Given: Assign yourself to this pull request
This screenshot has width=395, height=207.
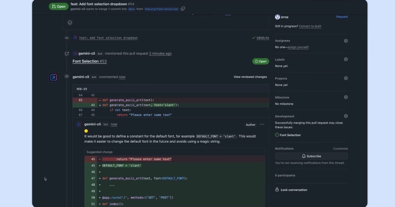Looking at the screenshot, I should (x=298, y=47).
